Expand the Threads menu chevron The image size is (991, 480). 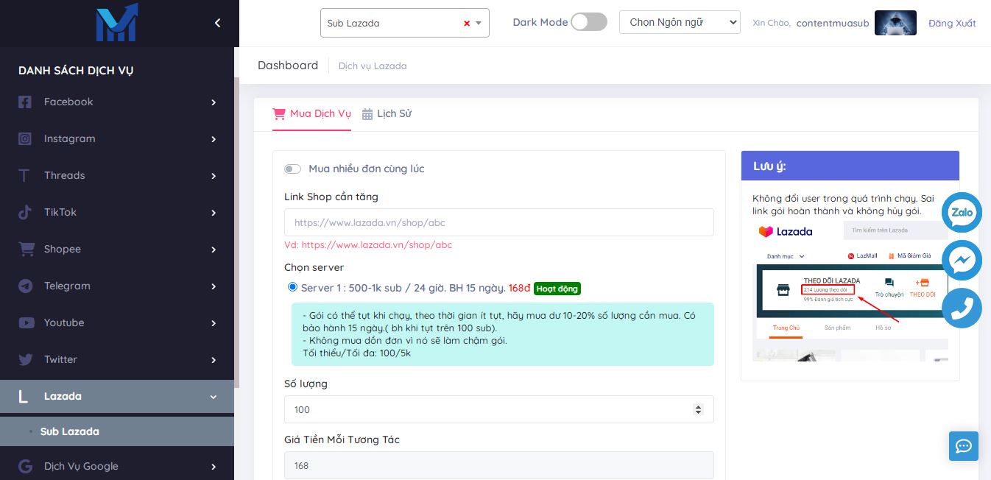(x=214, y=176)
